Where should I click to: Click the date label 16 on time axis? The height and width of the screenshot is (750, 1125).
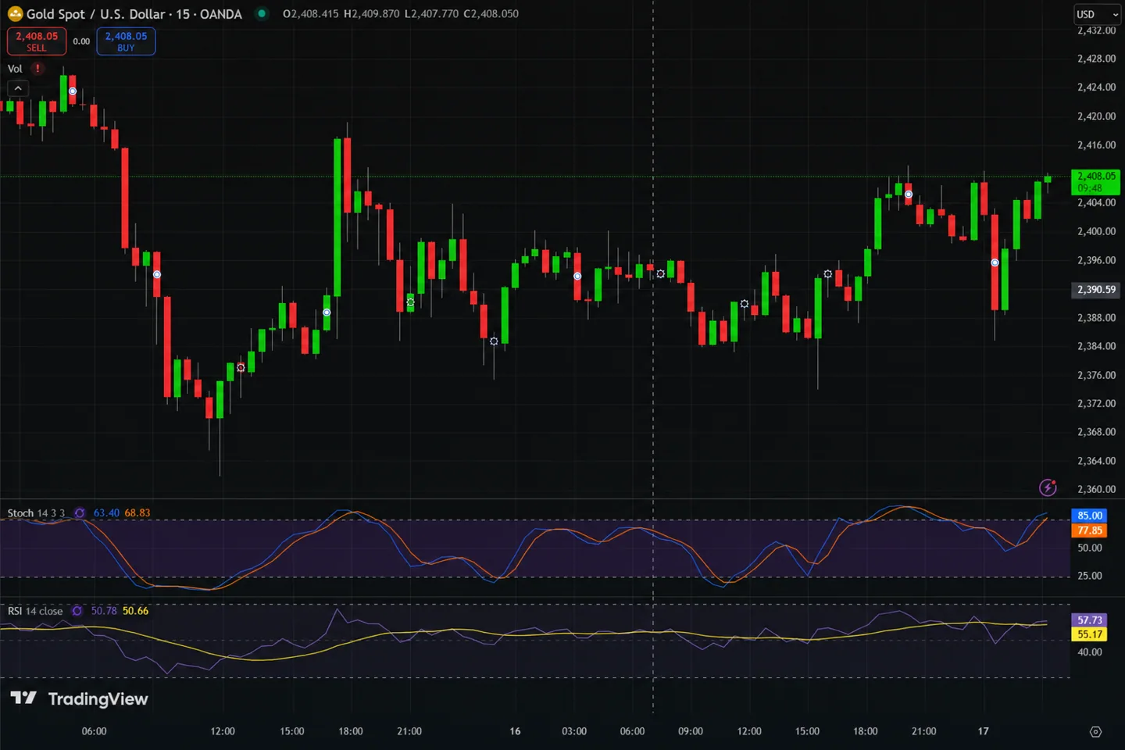[515, 731]
